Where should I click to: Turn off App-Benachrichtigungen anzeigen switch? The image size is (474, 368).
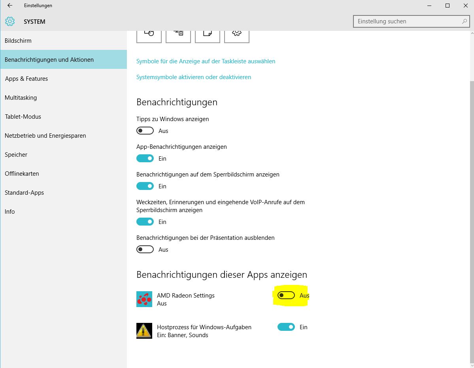145,158
